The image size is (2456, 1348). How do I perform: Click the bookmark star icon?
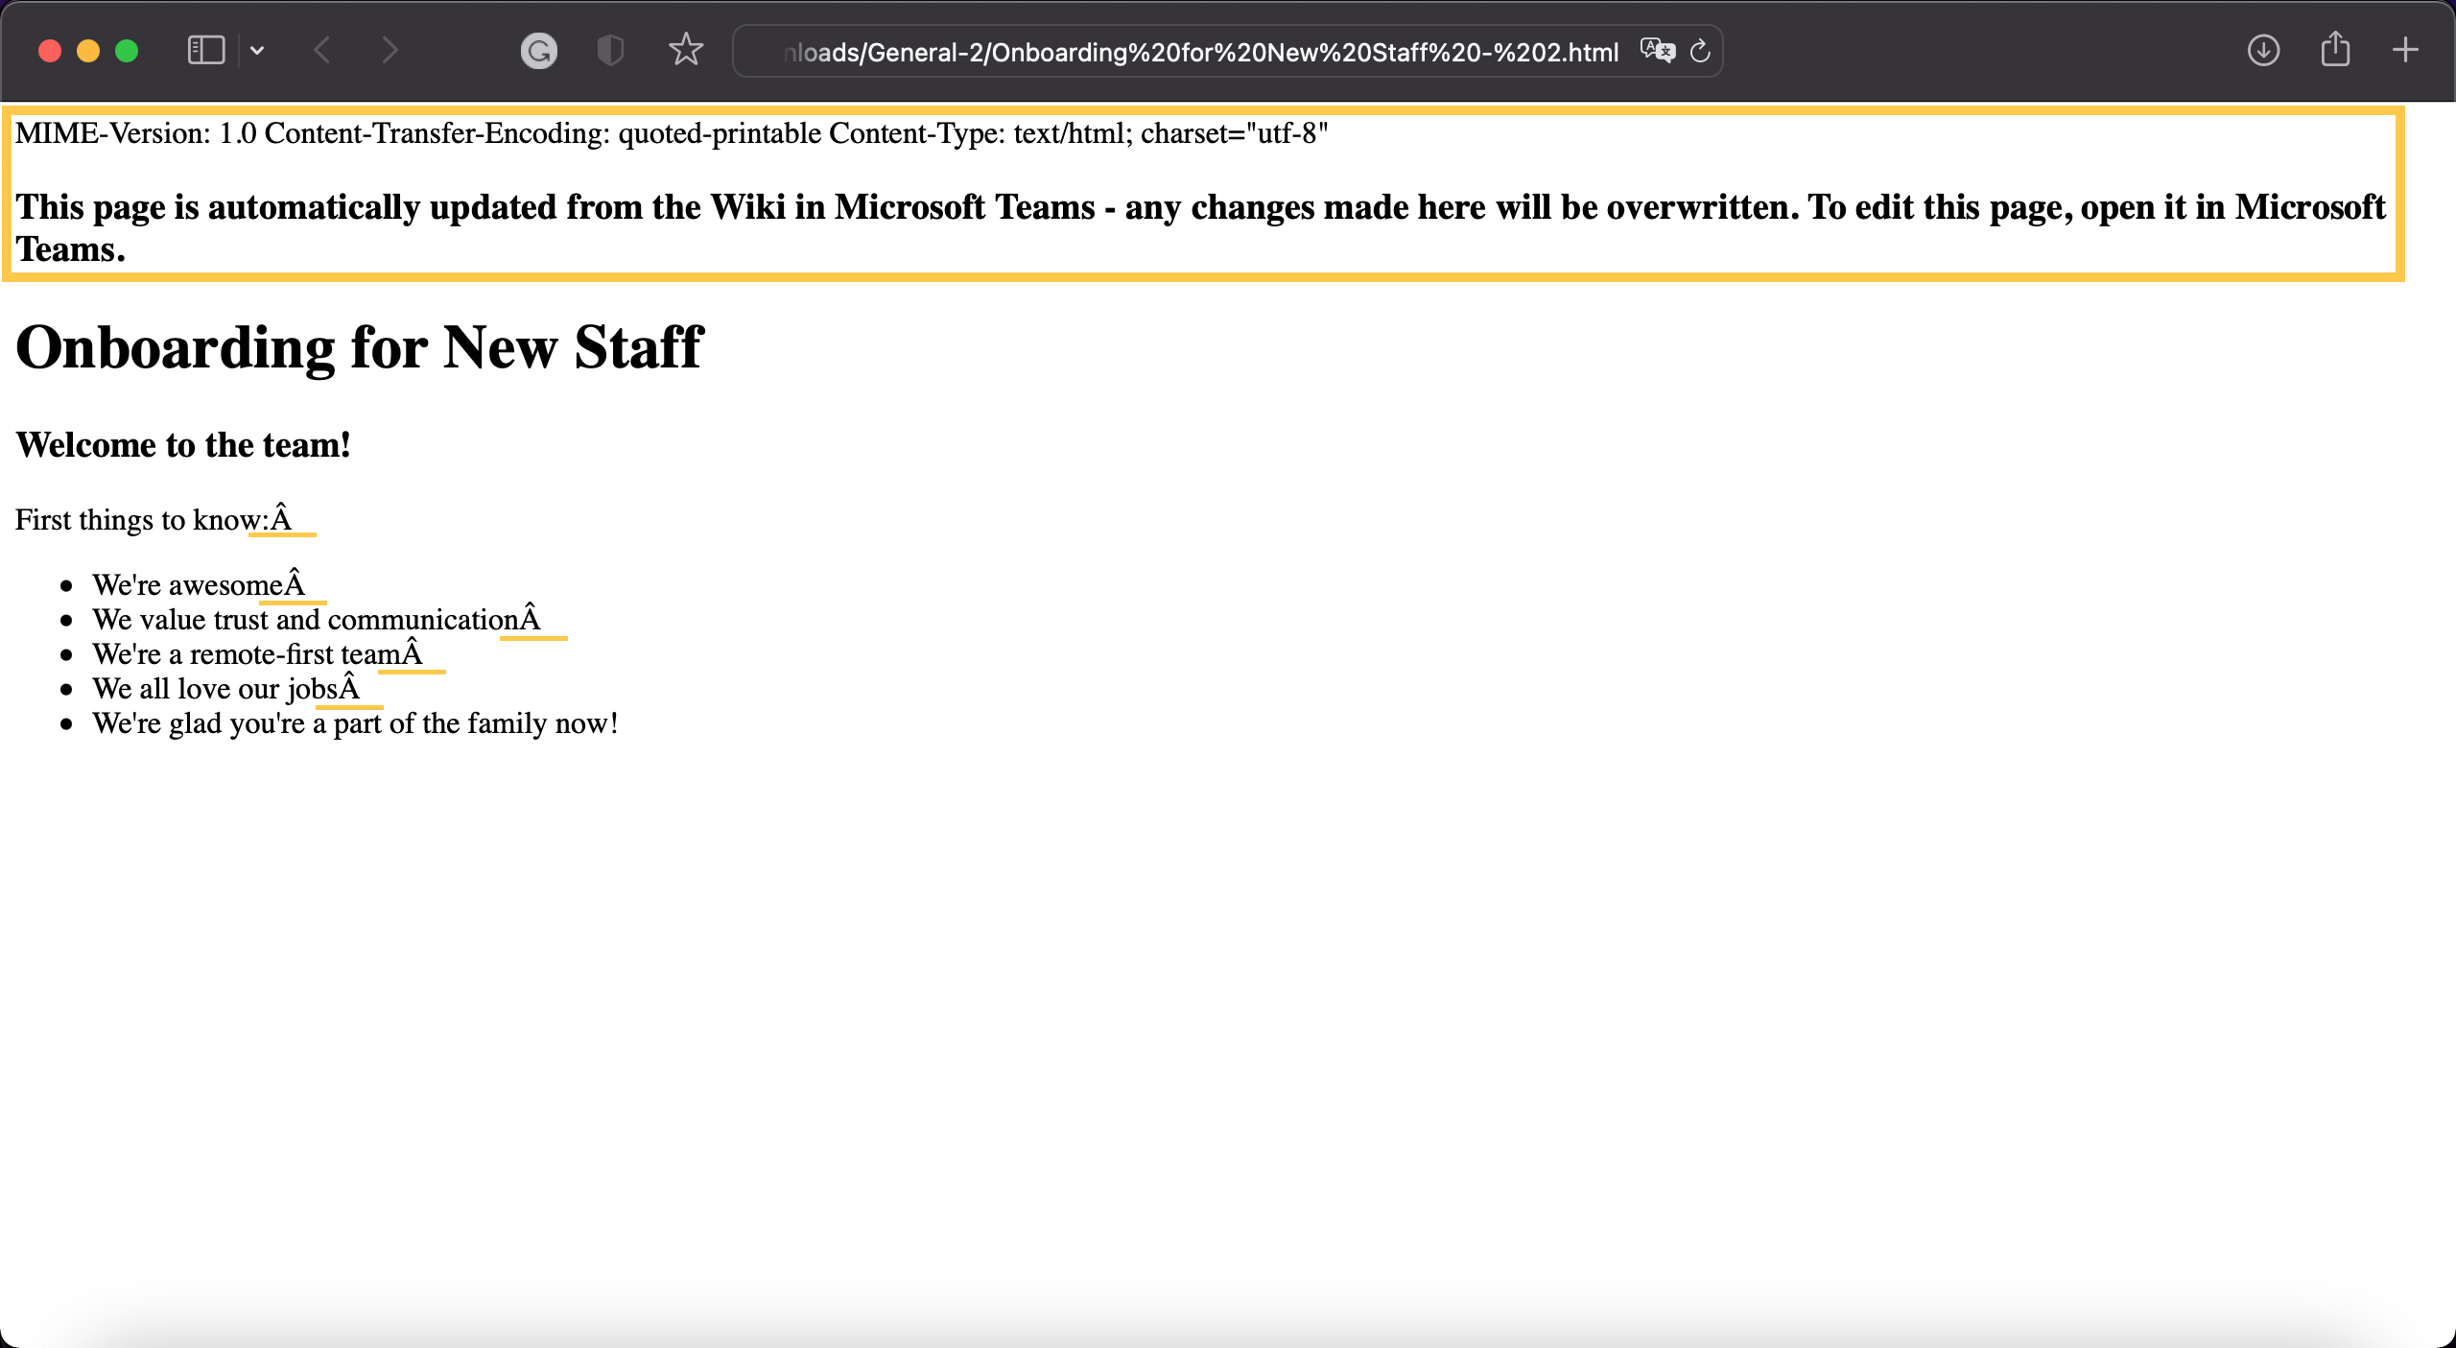(x=687, y=50)
